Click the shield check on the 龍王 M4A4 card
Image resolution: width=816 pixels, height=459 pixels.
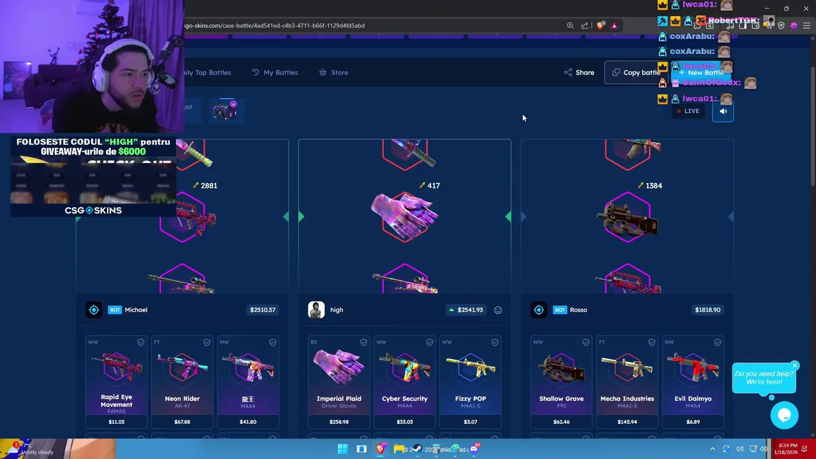pyautogui.click(x=272, y=342)
